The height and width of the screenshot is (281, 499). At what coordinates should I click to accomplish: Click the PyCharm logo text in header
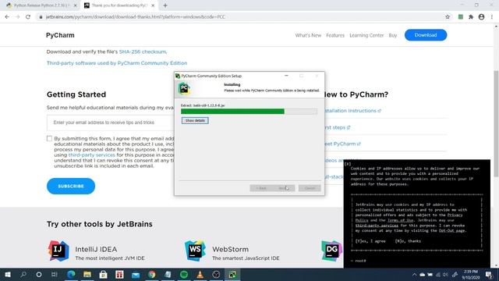tap(60, 35)
